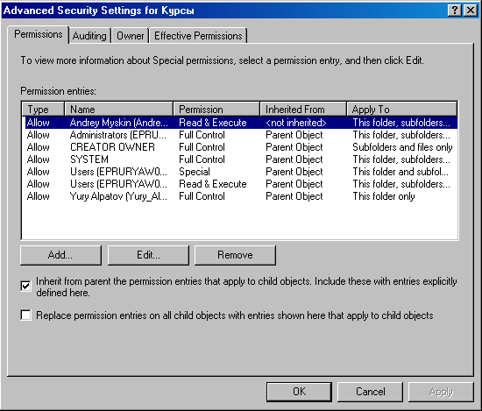Select the Permissions tab

[38, 34]
